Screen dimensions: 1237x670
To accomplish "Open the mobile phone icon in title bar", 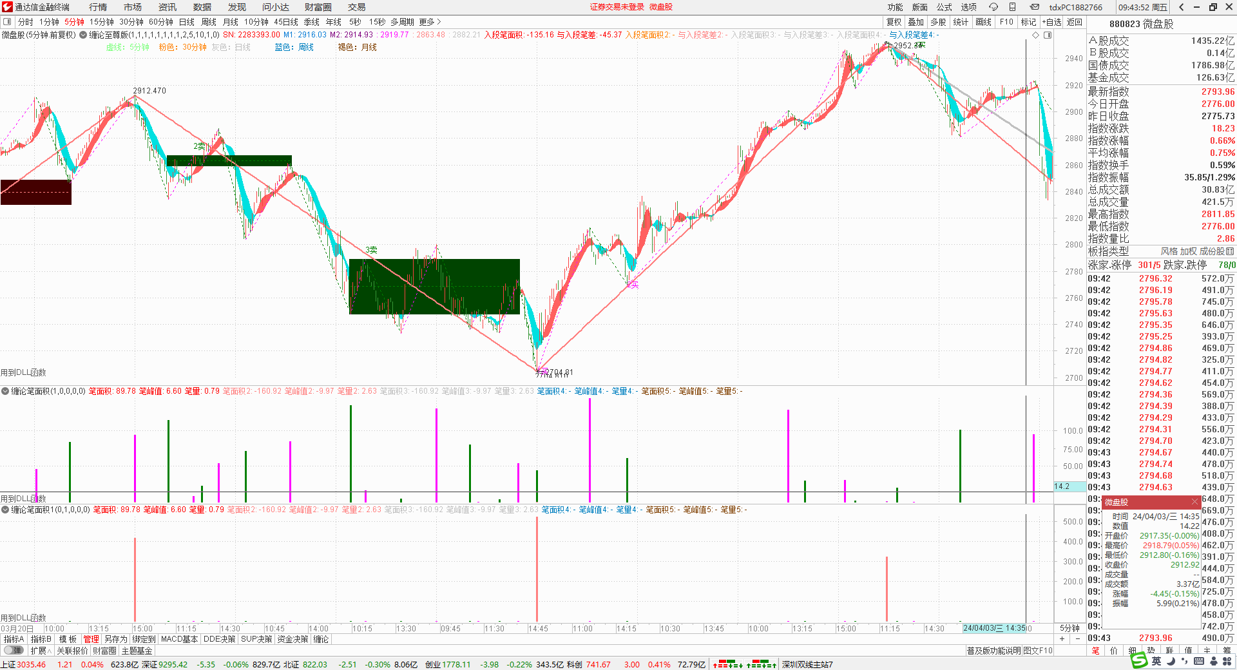I will click(x=1012, y=7).
